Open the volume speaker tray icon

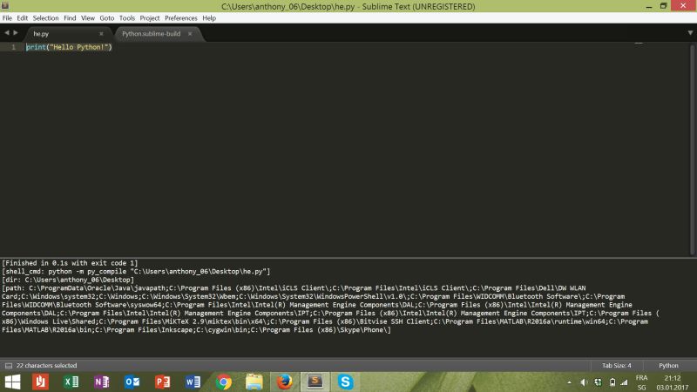coord(584,382)
